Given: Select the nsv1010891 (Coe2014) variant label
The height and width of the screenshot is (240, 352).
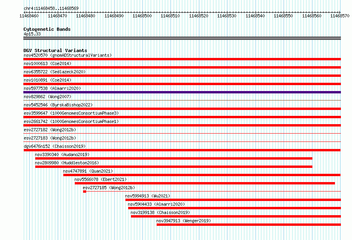Looking at the screenshot, I should [47, 80].
